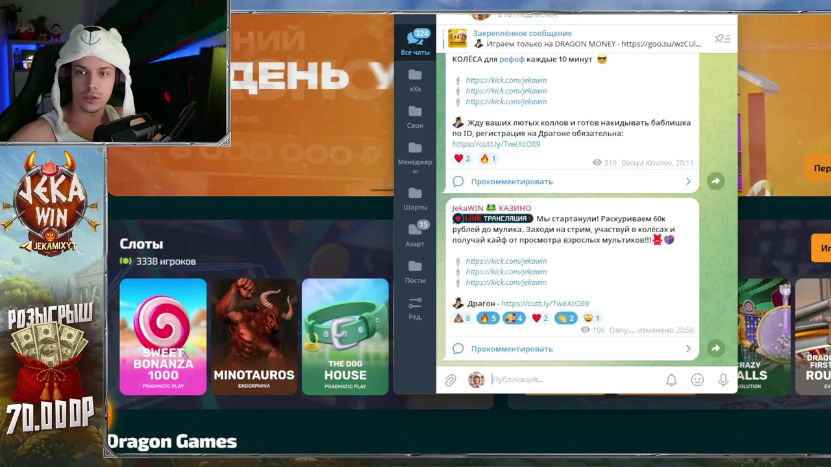Toggle the heart reaction on the 20:58 post

tap(540, 318)
